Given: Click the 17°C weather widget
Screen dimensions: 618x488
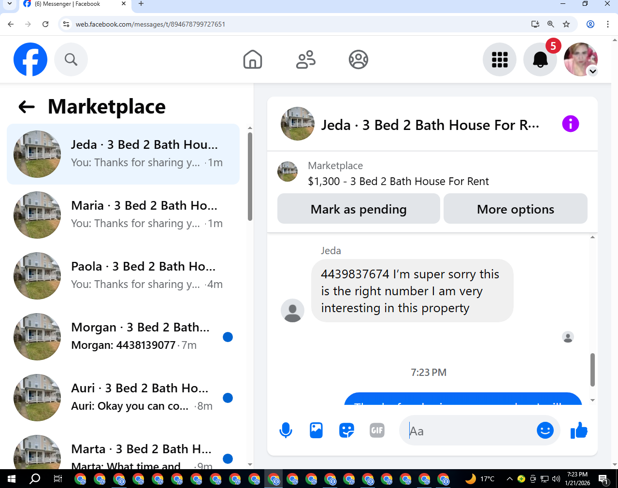Looking at the screenshot, I should (x=480, y=479).
